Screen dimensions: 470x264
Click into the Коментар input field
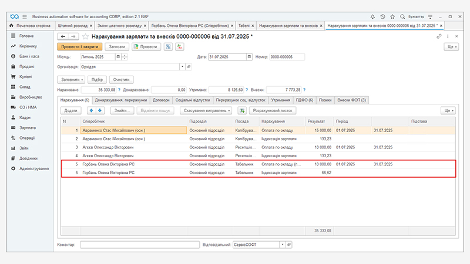(140, 244)
